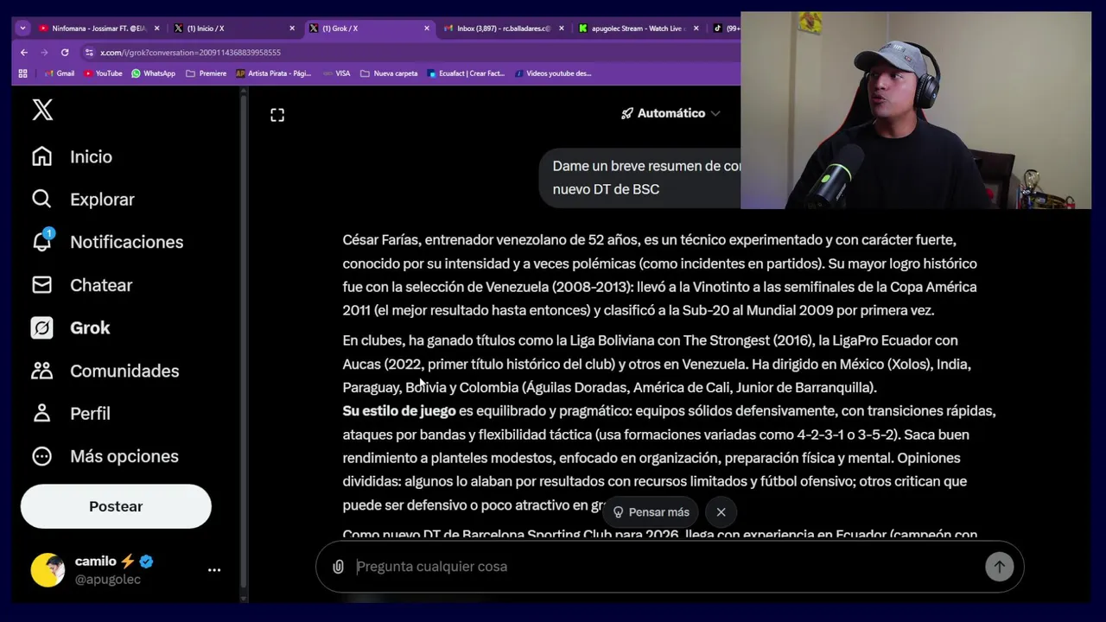Click the x.com address bar URL

(x=190, y=53)
